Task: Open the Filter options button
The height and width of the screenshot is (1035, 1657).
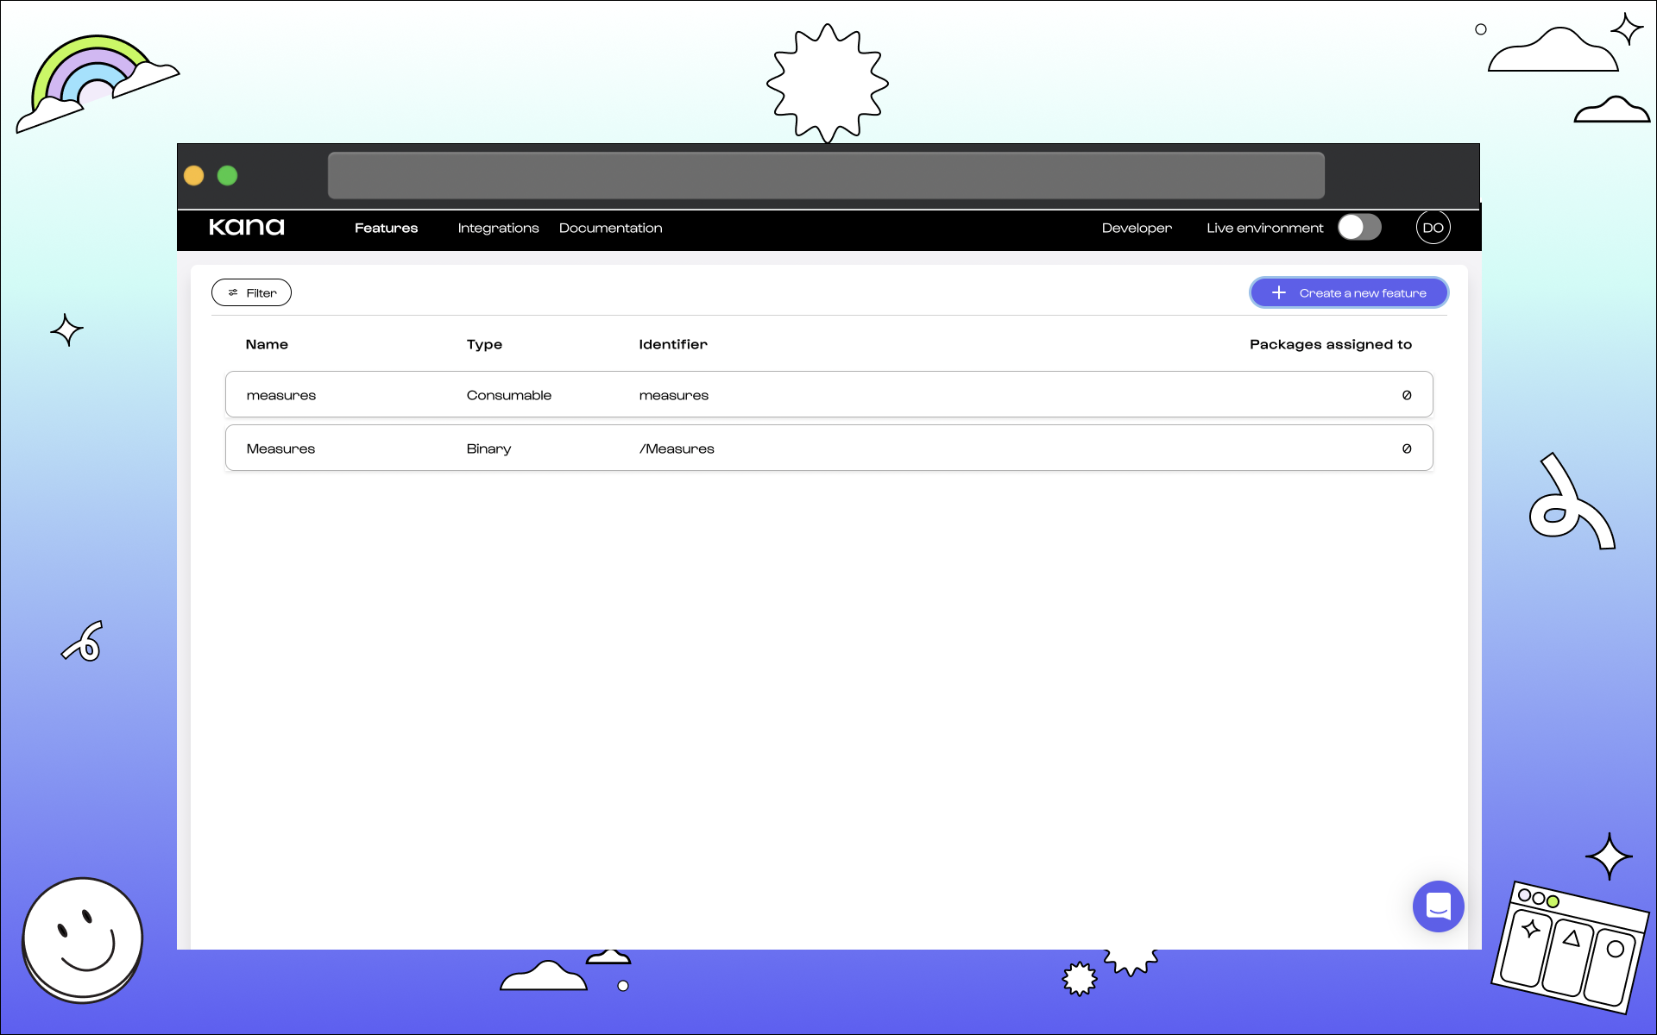Action: click(251, 293)
